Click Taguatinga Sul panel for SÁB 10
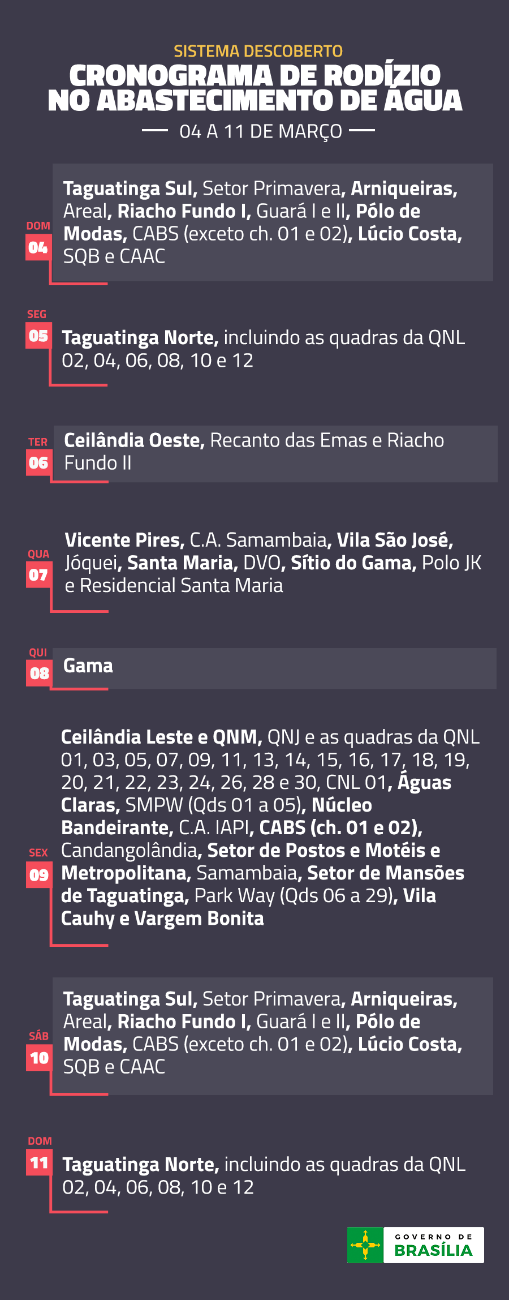Screen dimensions: 509x1300 coord(273,1036)
